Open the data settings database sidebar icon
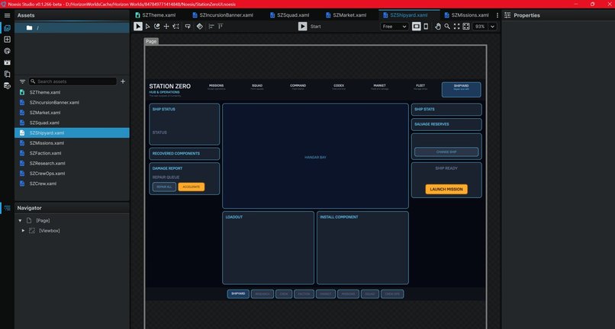This screenshot has height=329, width=615. 7,85
